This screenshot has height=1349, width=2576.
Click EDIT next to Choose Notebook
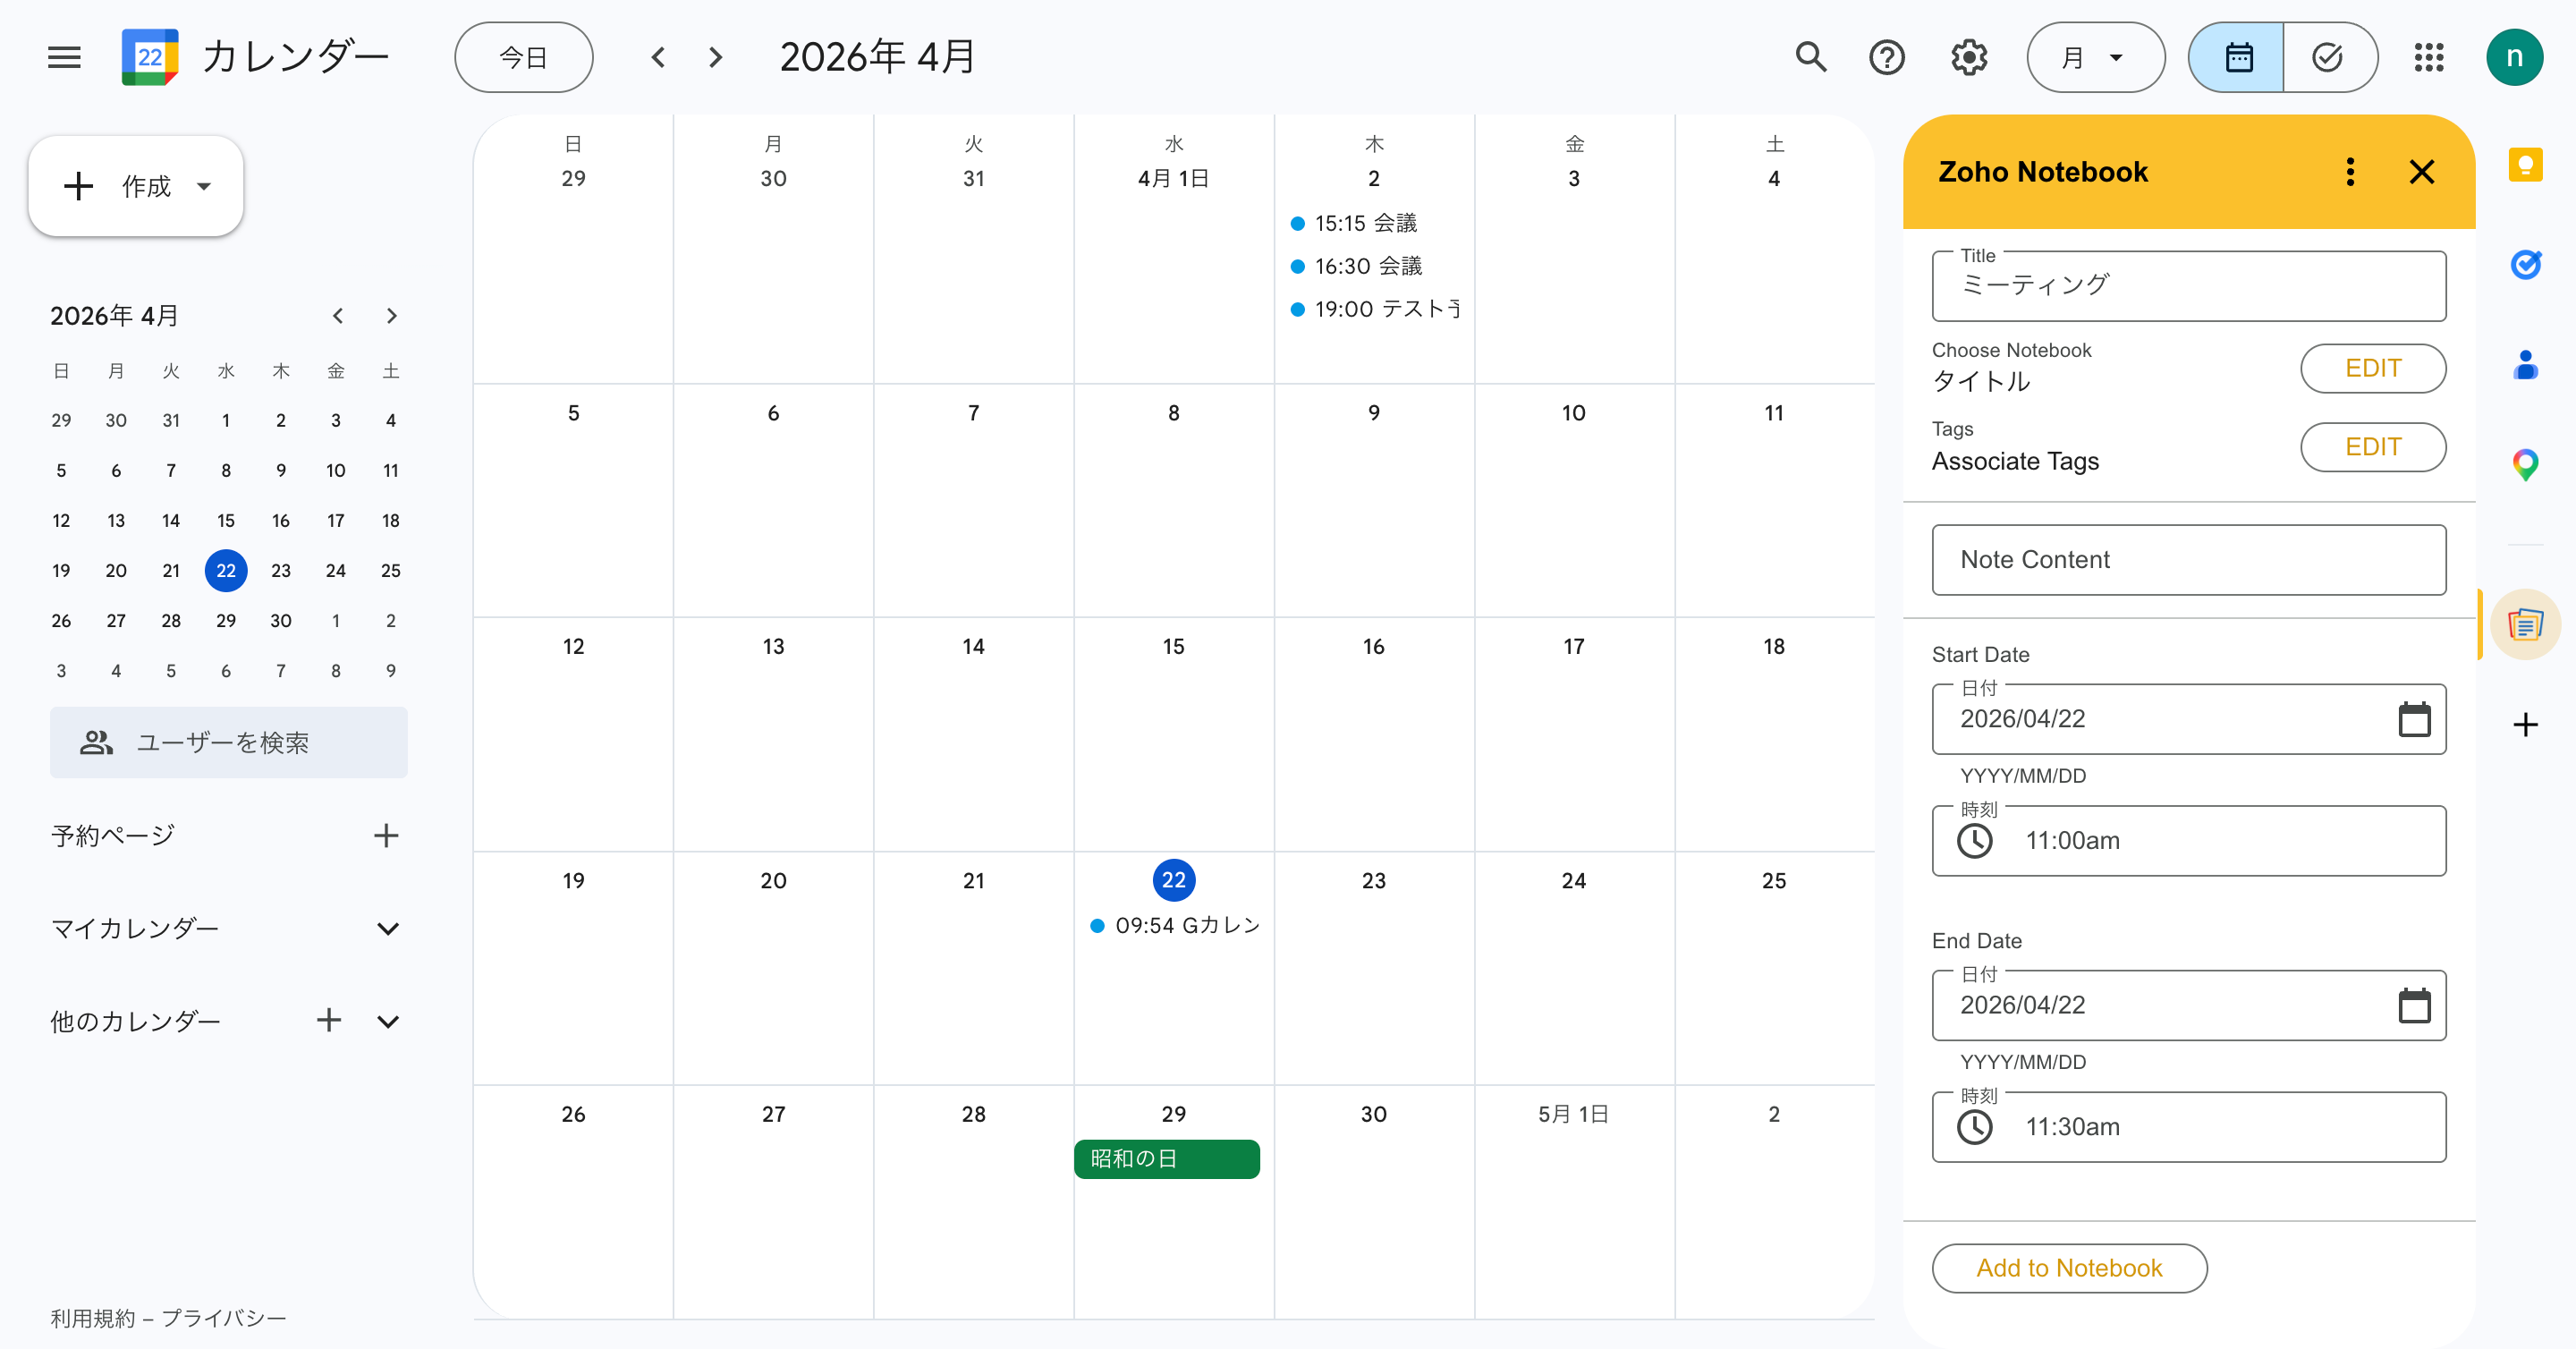(x=2372, y=368)
